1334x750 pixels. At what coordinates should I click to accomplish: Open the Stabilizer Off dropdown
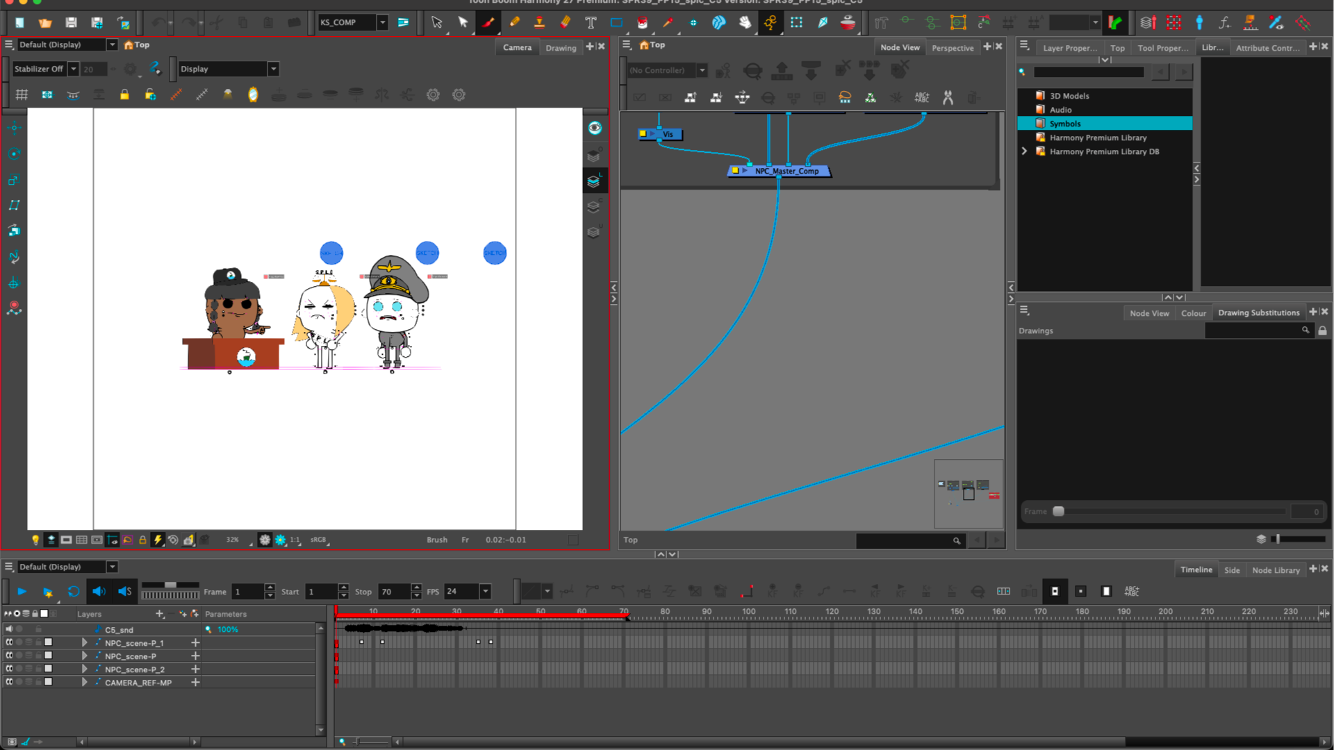[x=73, y=69]
